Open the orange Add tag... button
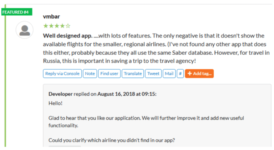 tap(199, 74)
